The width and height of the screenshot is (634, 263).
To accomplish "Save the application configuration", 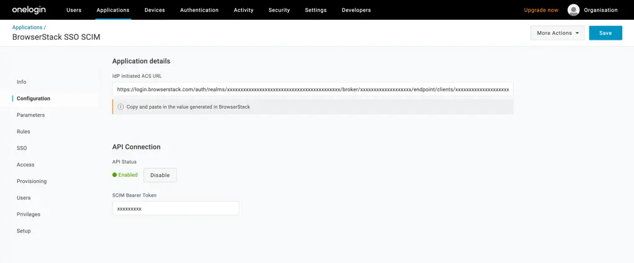I will [605, 33].
